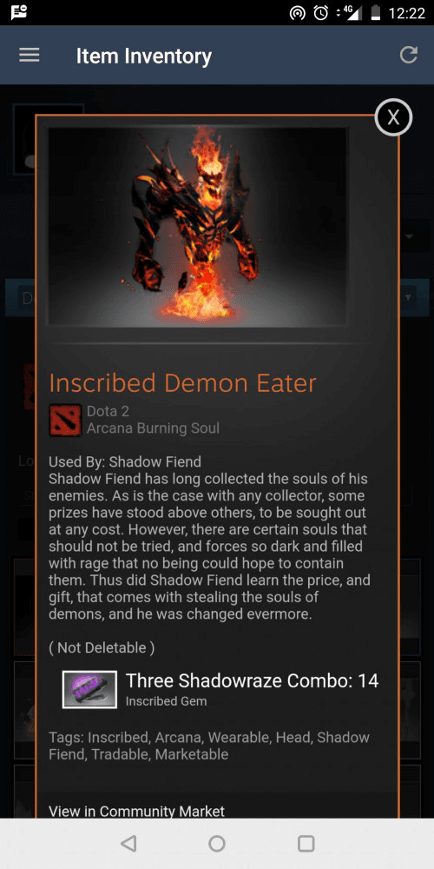Expand the dimmed dropdown arrow behind the popup
Viewport: 434px width, 869px height.
click(409, 236)
